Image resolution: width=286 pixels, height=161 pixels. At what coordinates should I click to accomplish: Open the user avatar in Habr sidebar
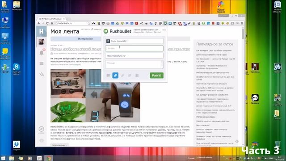(42, 42)
